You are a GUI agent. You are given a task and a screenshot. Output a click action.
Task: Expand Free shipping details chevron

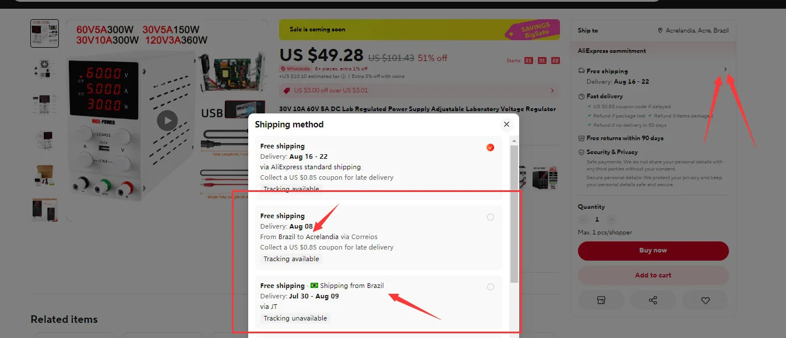click(x=725, y=70)
